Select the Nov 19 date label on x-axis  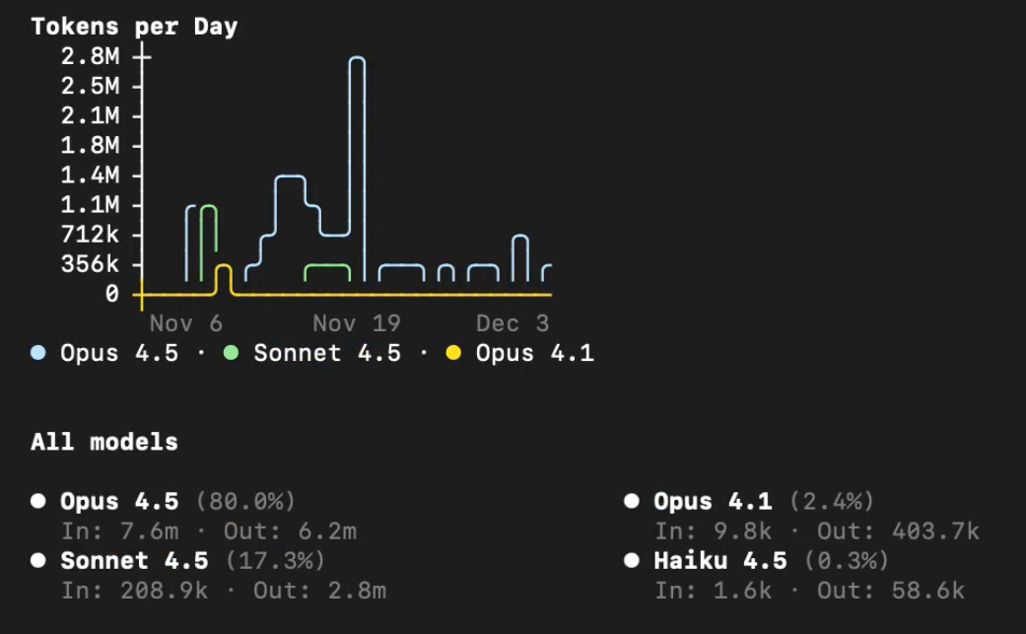pyautogui.click(x=357, y=323)
